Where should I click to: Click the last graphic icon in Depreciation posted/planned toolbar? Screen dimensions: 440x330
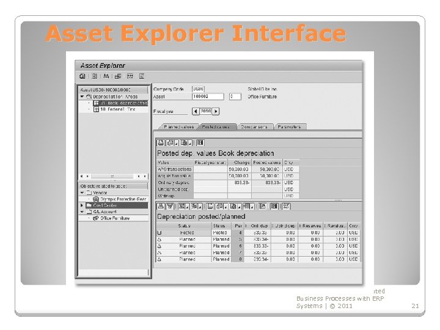286,207
